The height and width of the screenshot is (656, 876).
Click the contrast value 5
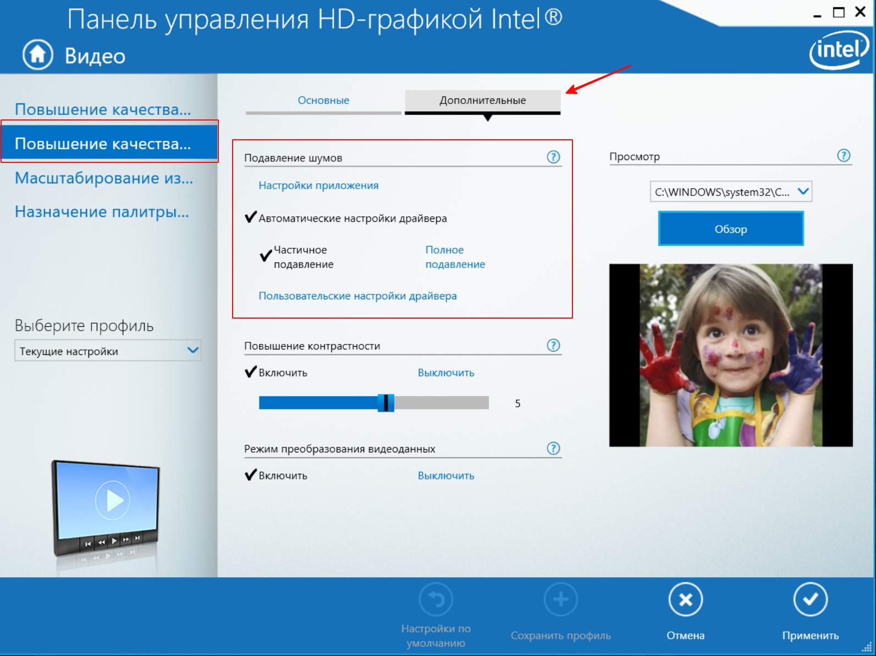tap(517, 403)
